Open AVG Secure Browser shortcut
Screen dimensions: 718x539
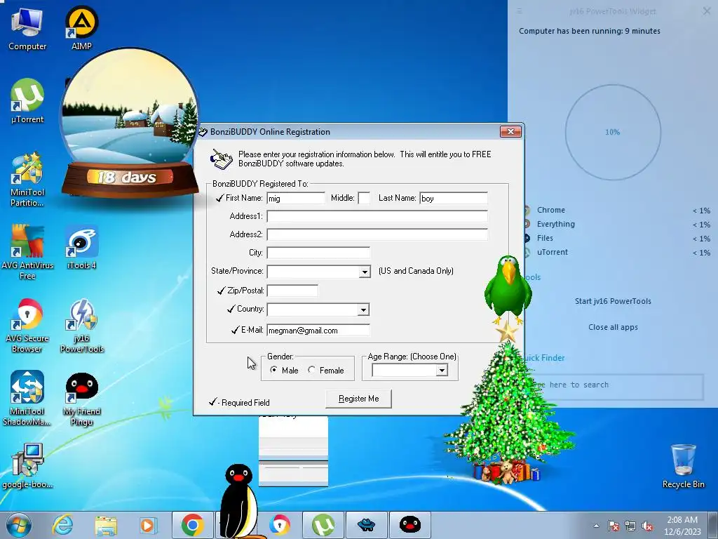click(x=27, y=326)
